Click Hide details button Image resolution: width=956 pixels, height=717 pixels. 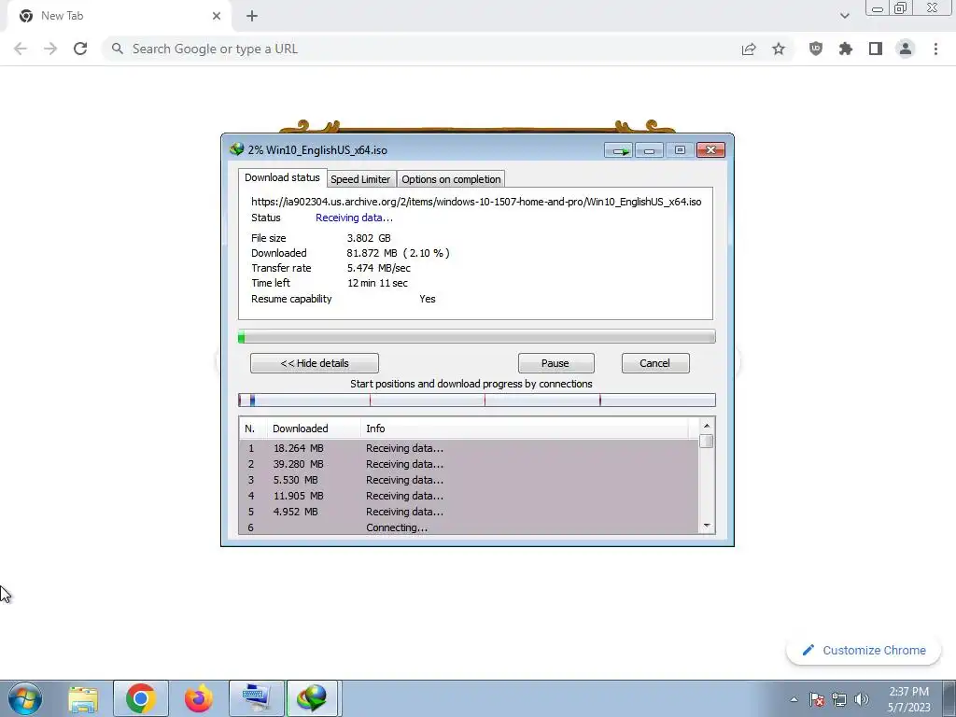click(315, 363)
